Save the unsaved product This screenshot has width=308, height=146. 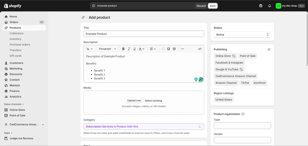213,6
